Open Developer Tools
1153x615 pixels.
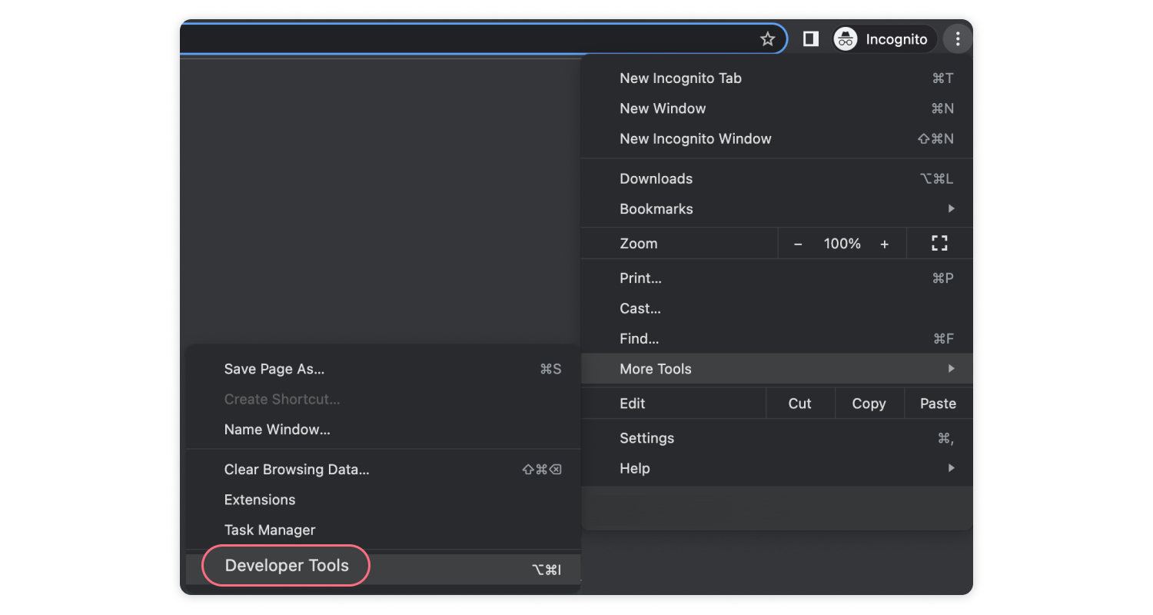286,565
